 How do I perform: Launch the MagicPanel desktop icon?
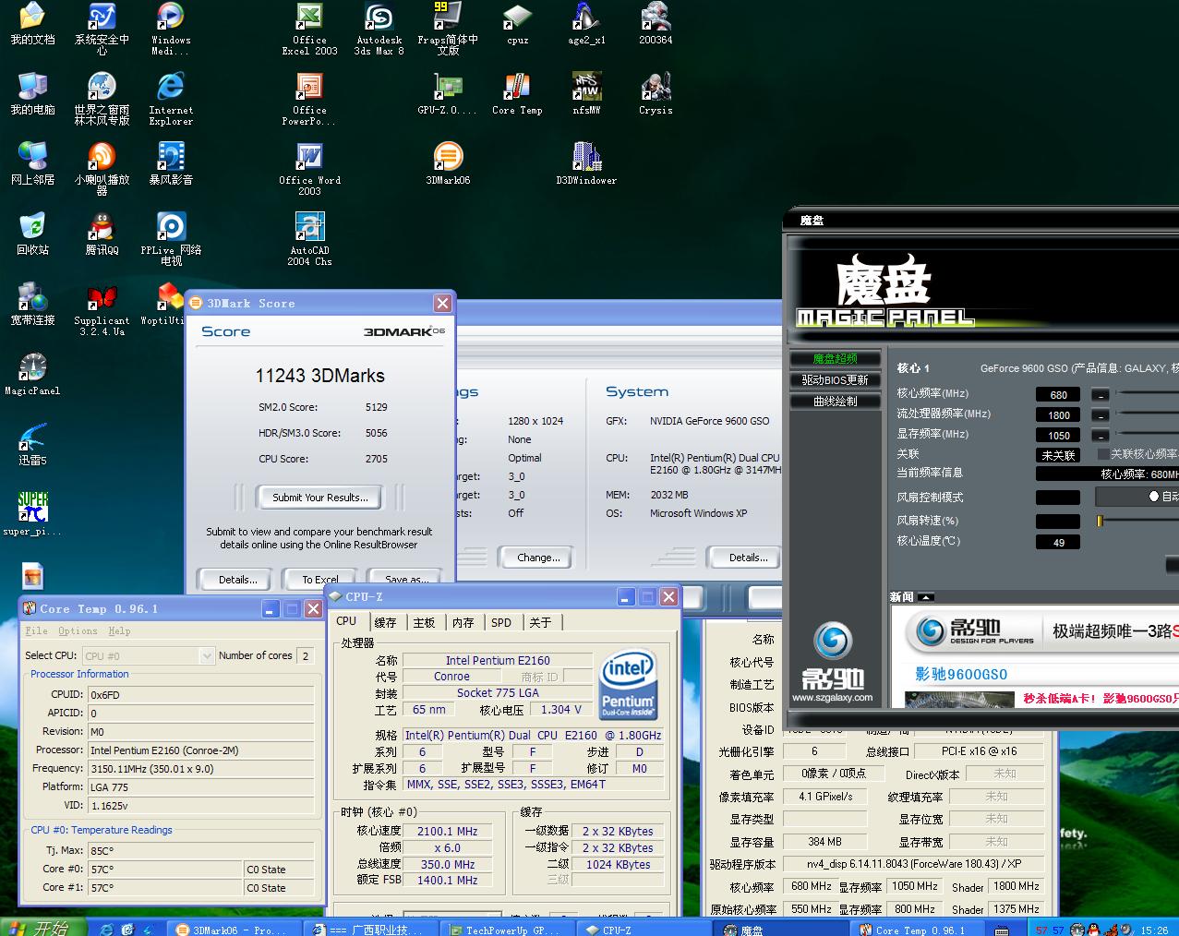(x=32, y=375)
